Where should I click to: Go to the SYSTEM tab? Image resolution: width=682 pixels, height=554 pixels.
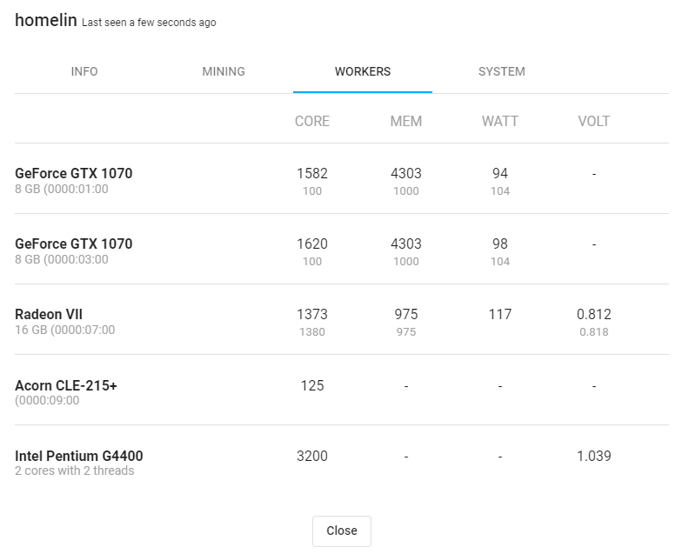tap(501, 71)
